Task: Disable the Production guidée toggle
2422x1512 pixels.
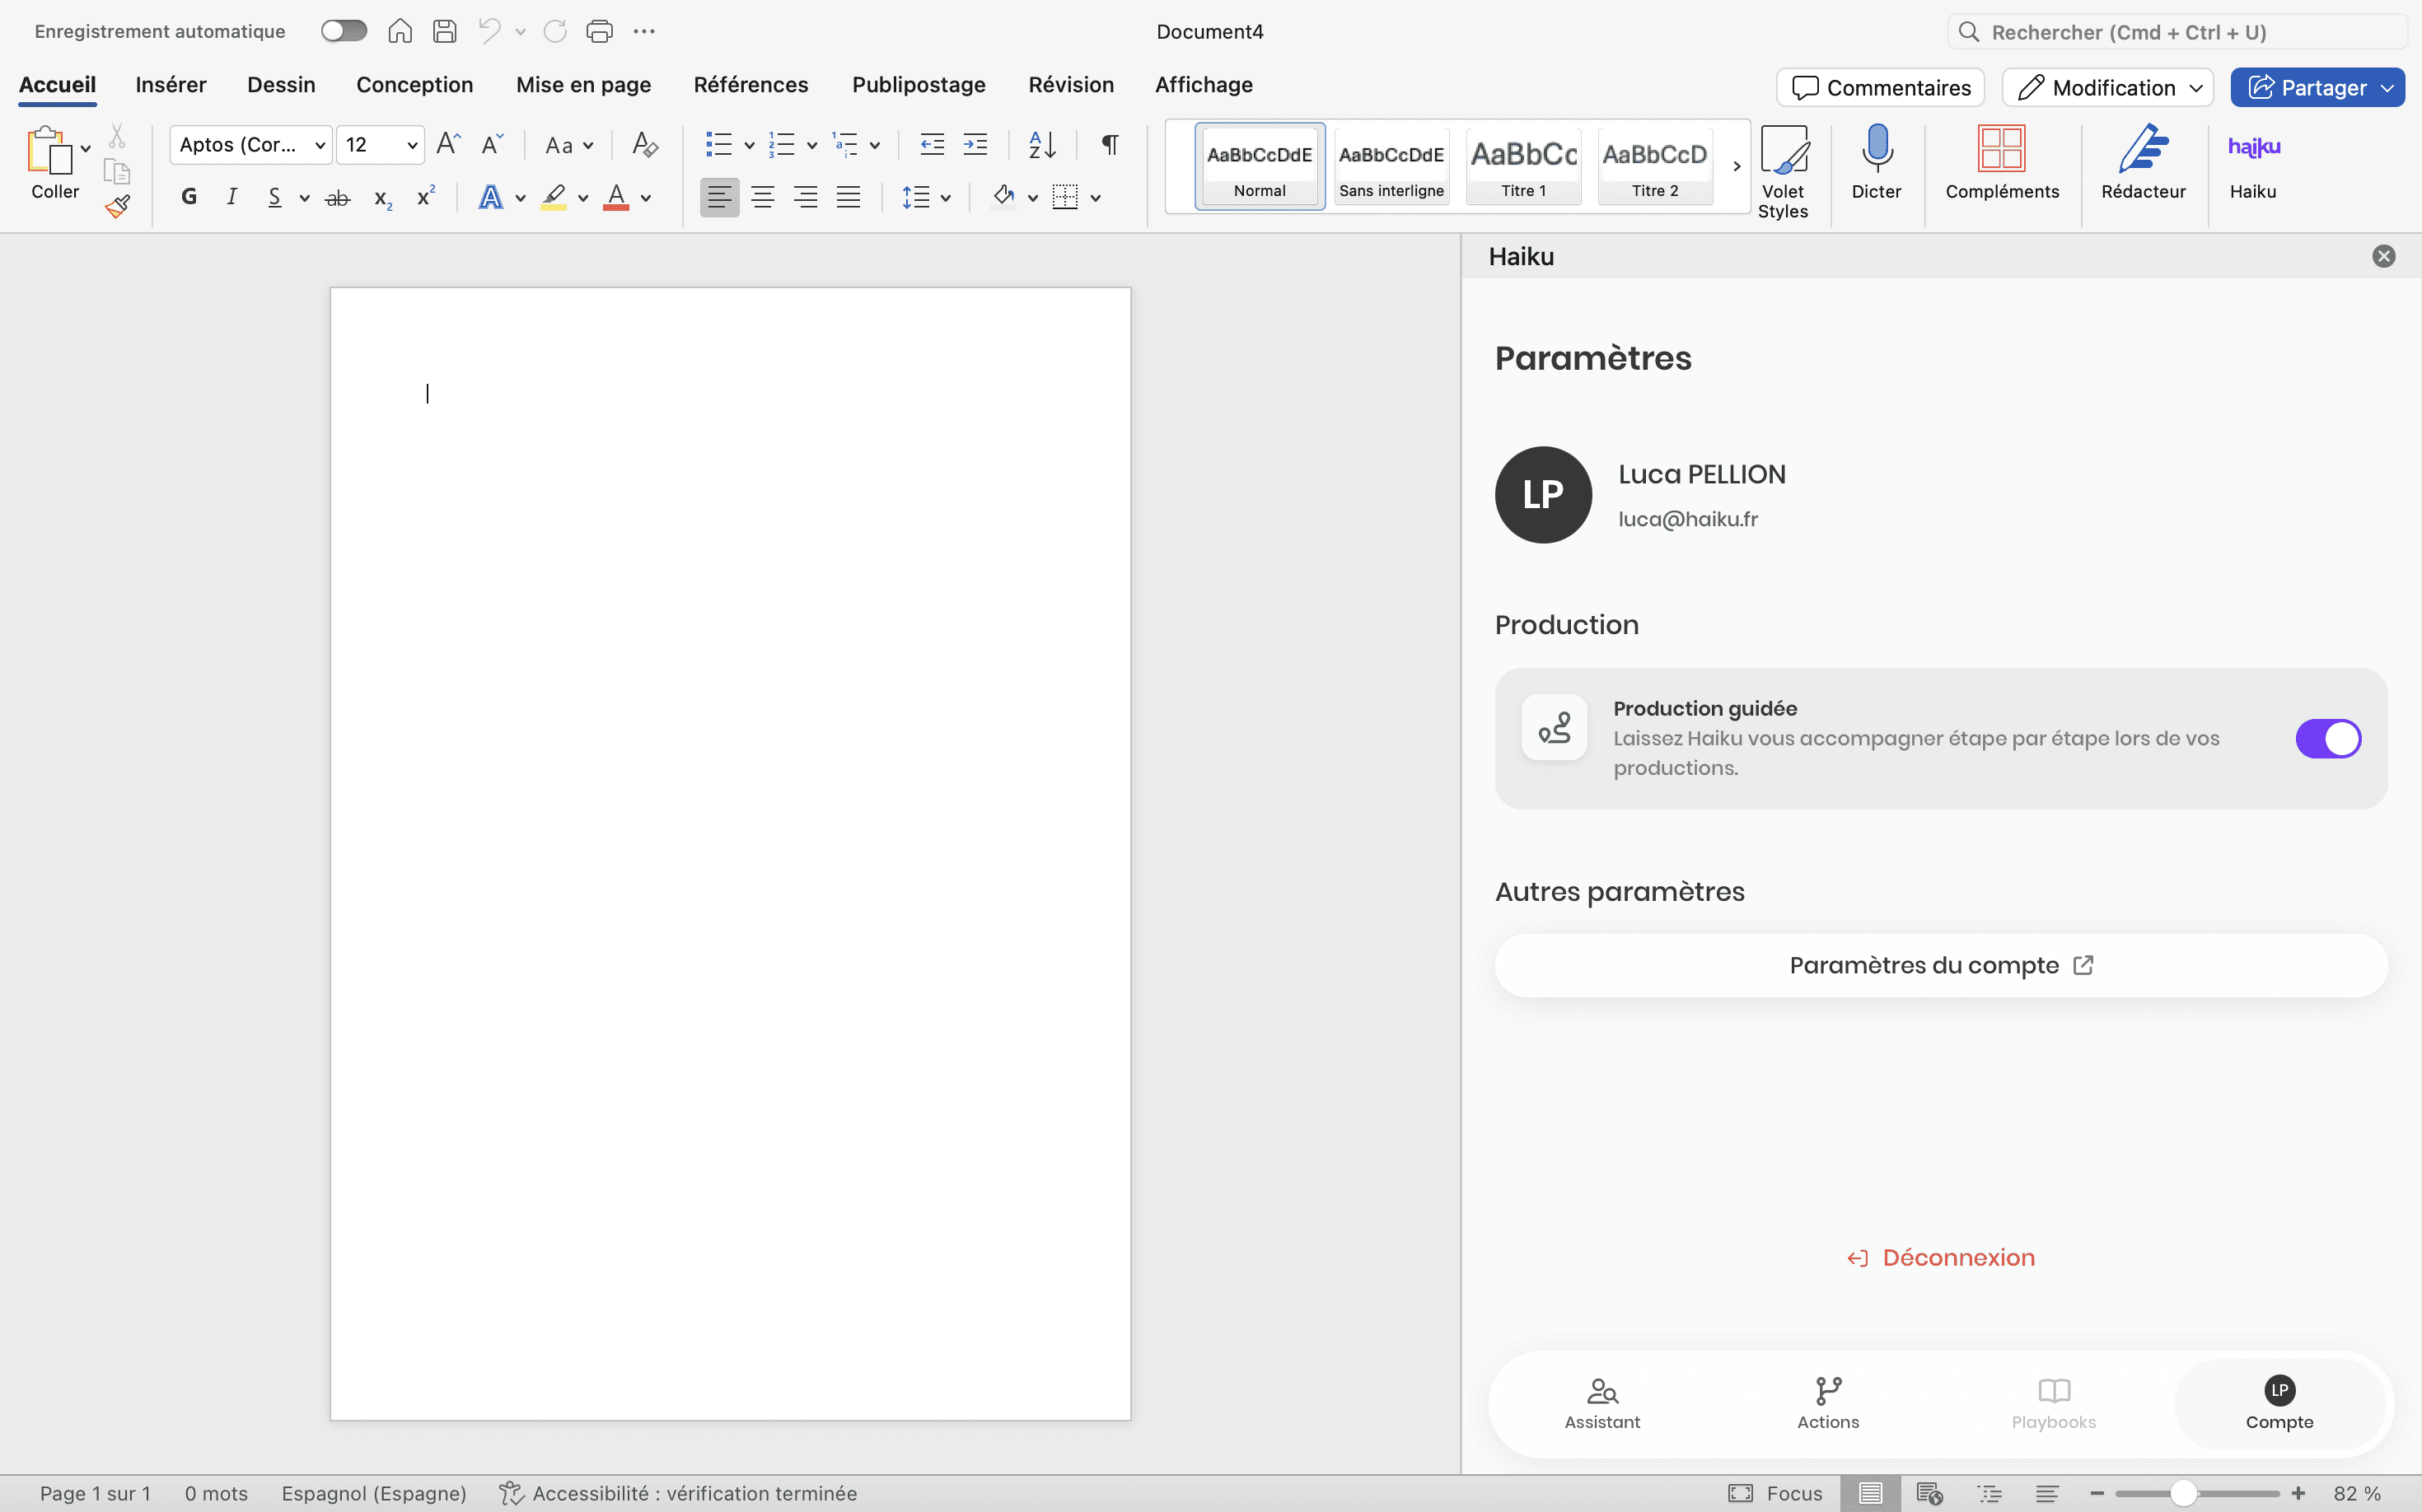Action: coord(2327,739)
